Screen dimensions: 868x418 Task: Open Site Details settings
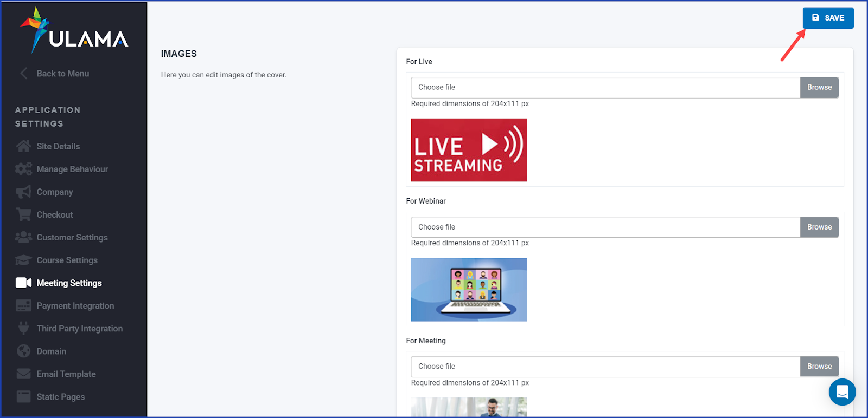58,146
